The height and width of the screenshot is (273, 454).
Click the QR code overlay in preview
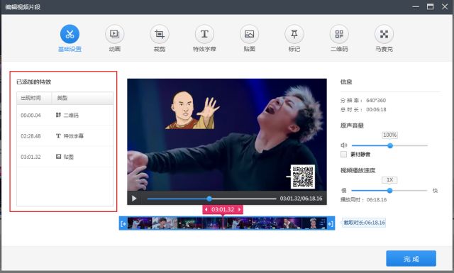[x=303, y=177]
